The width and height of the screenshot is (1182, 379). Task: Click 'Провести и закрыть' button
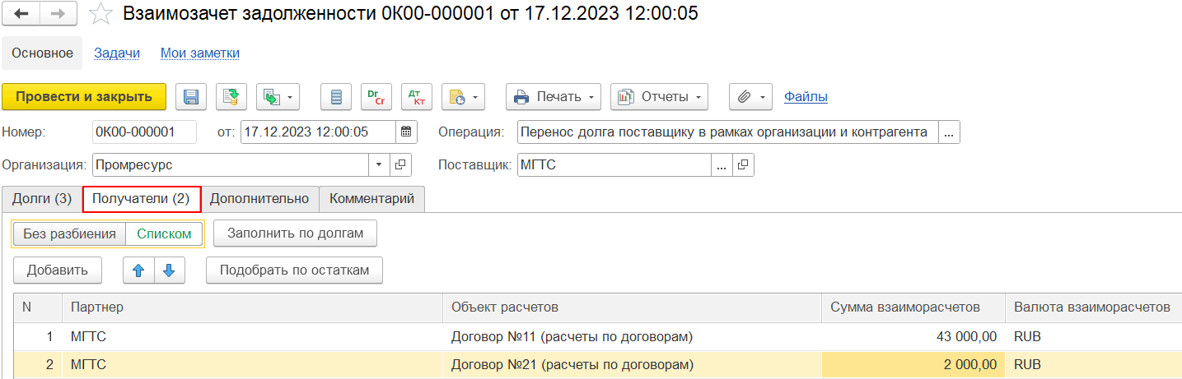[84, 97]
